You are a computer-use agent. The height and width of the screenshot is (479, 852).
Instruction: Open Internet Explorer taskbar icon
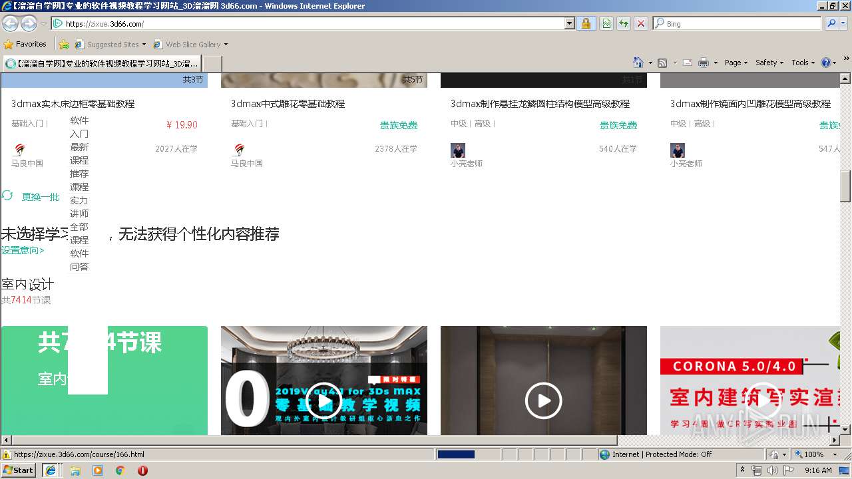pos(50,470)
